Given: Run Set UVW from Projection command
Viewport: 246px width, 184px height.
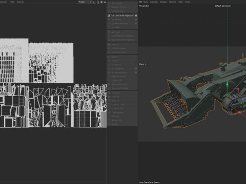Looking at the screenshot, I should coord(122,15).
